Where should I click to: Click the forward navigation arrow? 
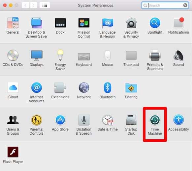33,5
